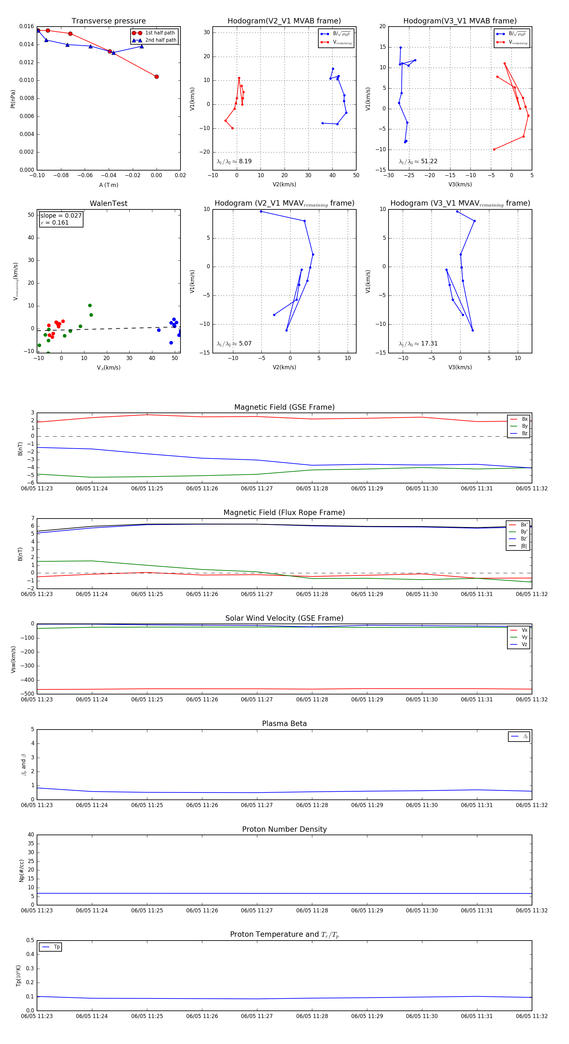This screenshot has width=569, height=1044.
Task: Click 'r = 0.161' annotation in WalenTest
Action: click(55, 222)
